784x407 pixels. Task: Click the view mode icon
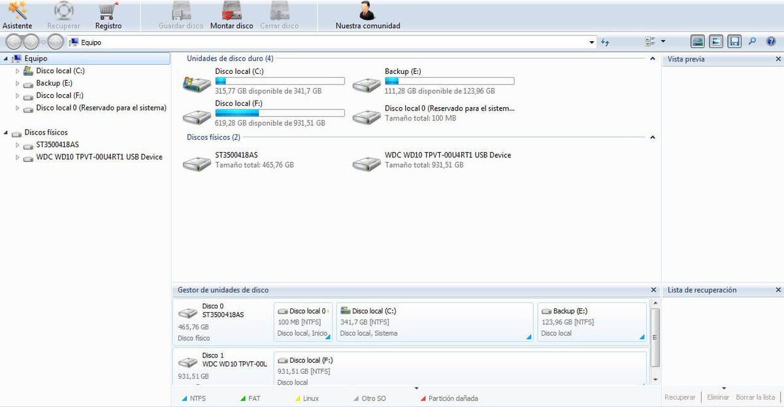coord(650,42)
